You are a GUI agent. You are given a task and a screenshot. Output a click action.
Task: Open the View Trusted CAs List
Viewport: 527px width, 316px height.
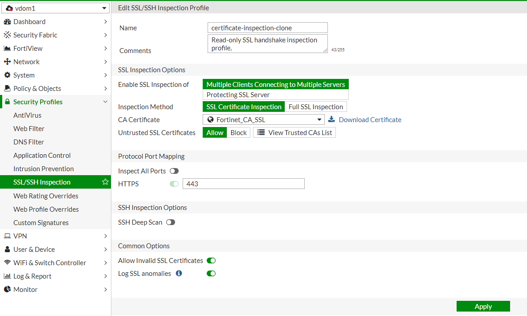coord(294,132)
